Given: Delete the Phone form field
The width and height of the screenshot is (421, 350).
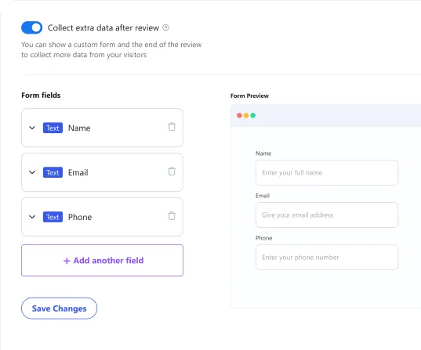Looking at the screenshot, I should tap(172, 215).
